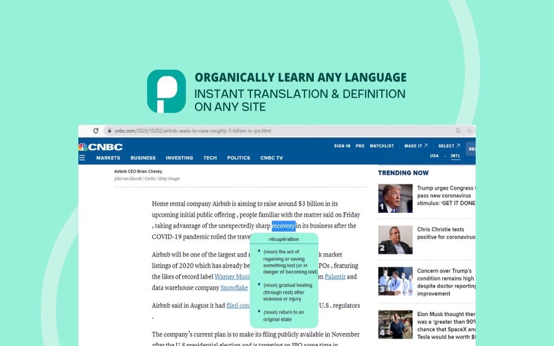Click the highlighted word recovery
The height and width of the screenshot is (346, 554).
(x=283, y=226)
